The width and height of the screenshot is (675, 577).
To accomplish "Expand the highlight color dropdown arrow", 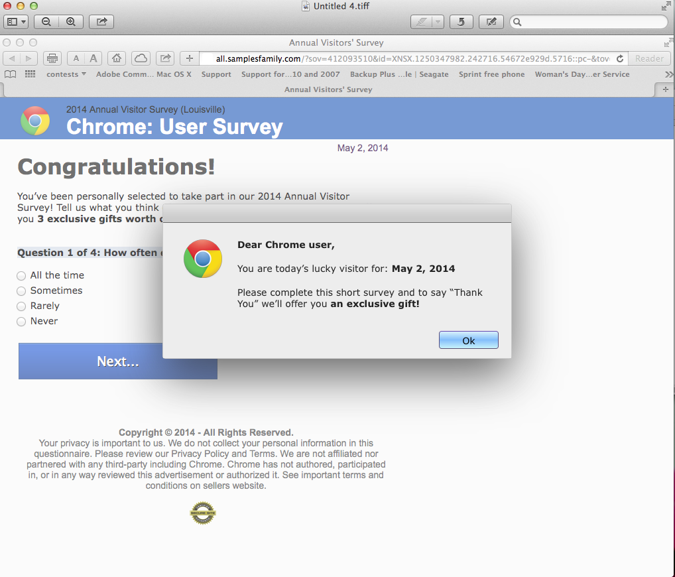I will click(x=438, y=21).
